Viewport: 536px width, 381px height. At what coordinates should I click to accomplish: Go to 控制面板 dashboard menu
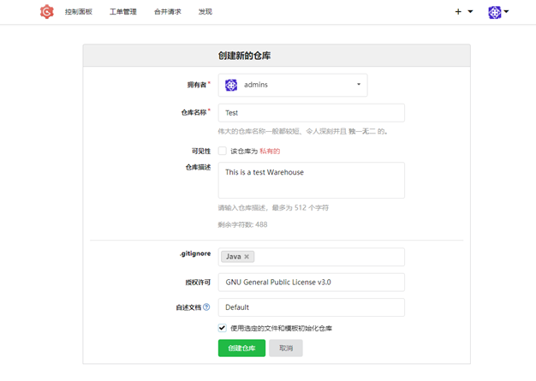(x=78, y=12)
